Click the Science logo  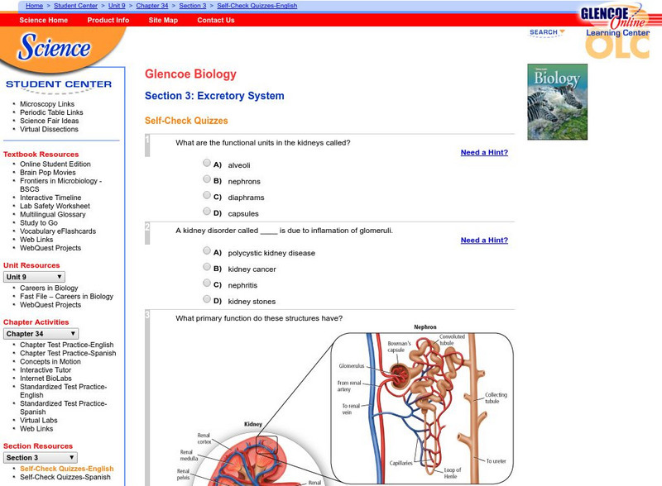point(54,46)
